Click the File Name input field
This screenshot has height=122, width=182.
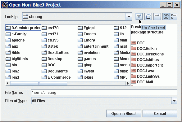104,92
